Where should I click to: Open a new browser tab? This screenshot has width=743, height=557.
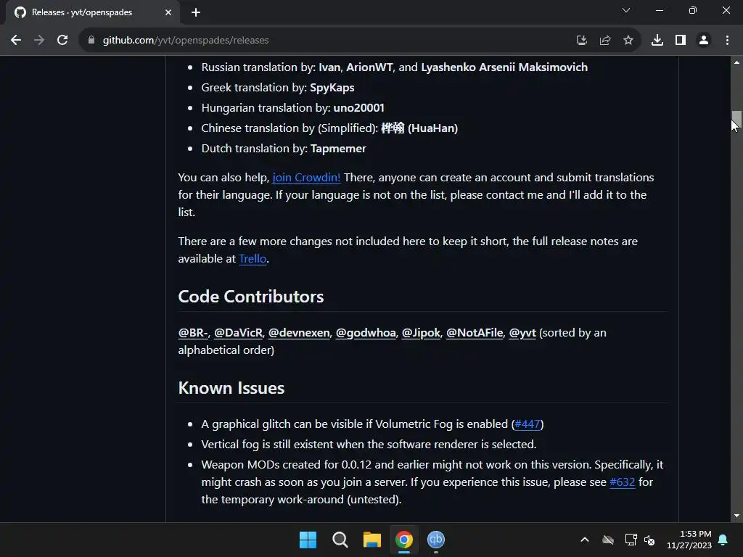tap(196, 12)
